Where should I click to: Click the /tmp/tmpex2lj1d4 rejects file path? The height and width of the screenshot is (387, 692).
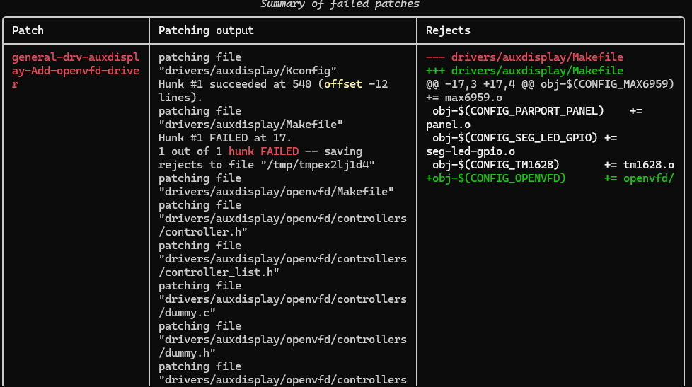[317, 165]
